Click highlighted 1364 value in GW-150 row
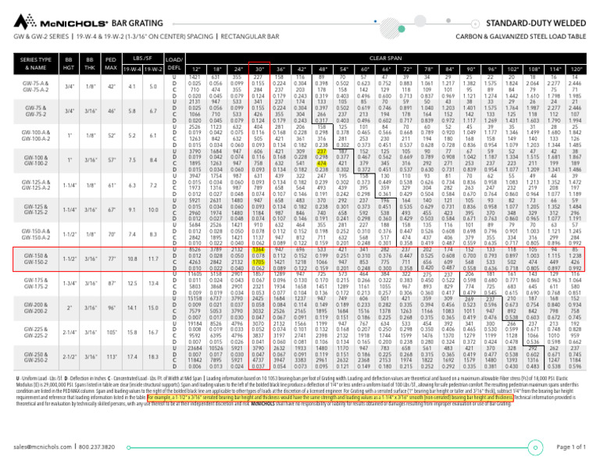This screenshot has height=464, width=600. [x=259, y=250]
